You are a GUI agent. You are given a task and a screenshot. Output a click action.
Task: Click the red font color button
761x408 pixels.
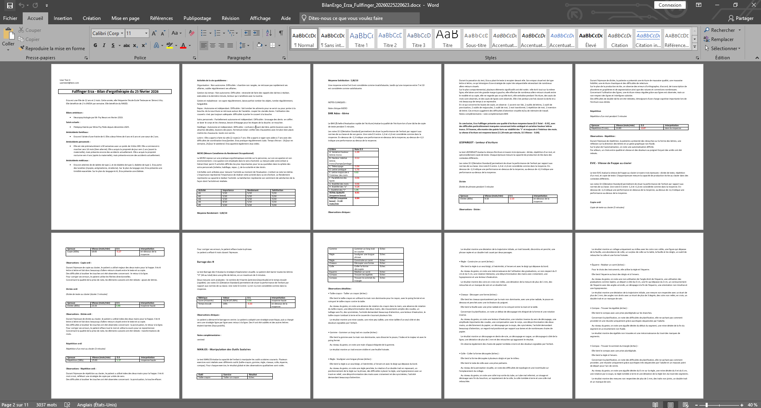[x=183, y=45]
